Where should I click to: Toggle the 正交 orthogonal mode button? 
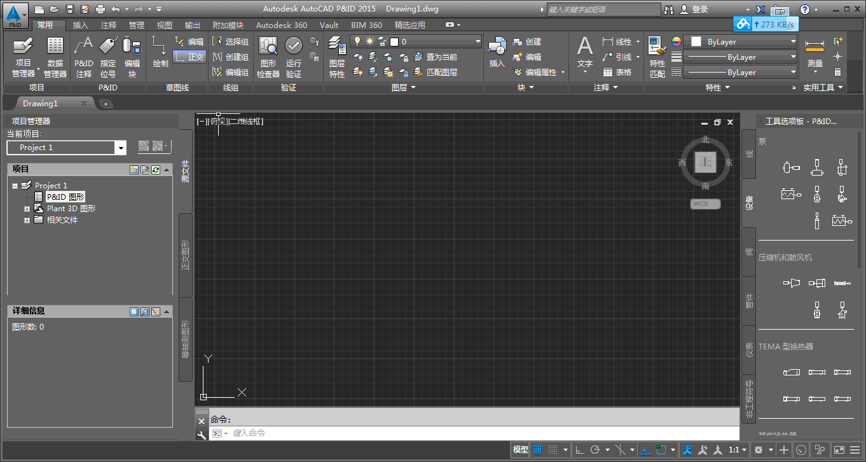(x=189, y=57)
